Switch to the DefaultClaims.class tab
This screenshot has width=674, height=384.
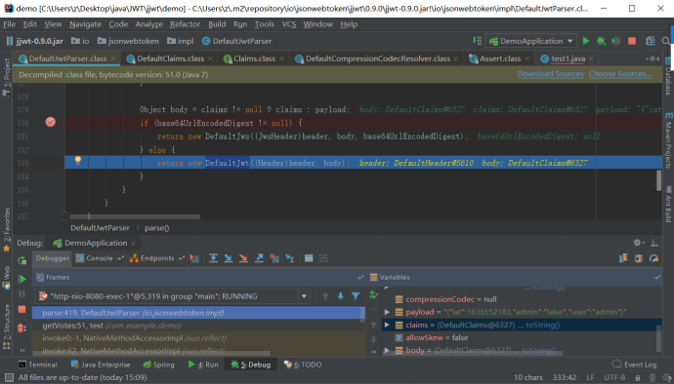click(x=170, y=58)
